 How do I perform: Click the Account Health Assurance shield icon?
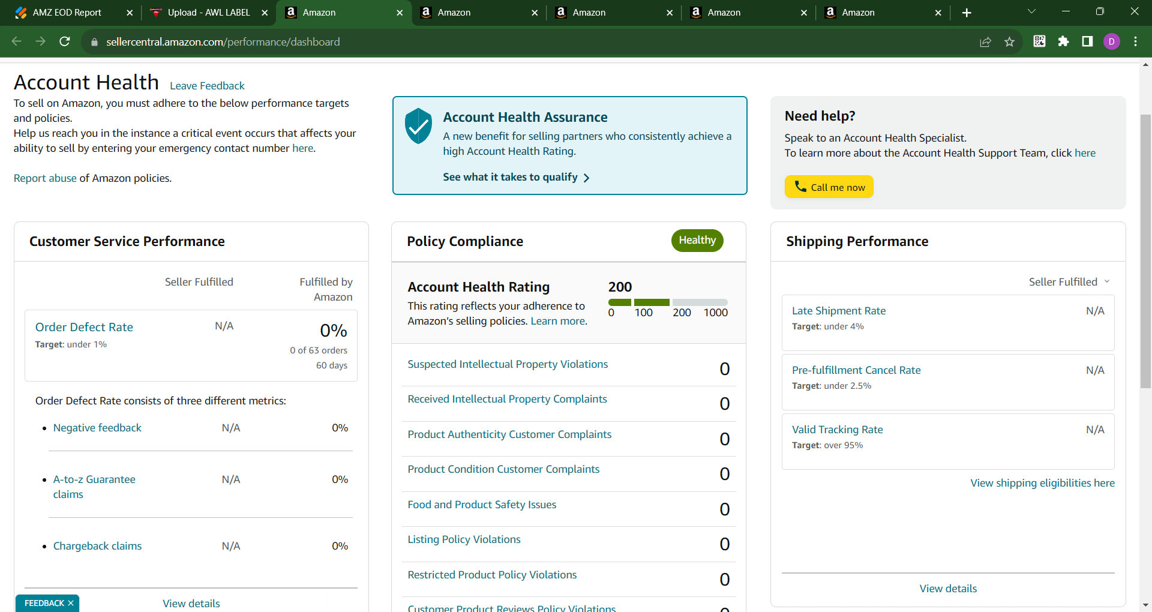point(418,125)
